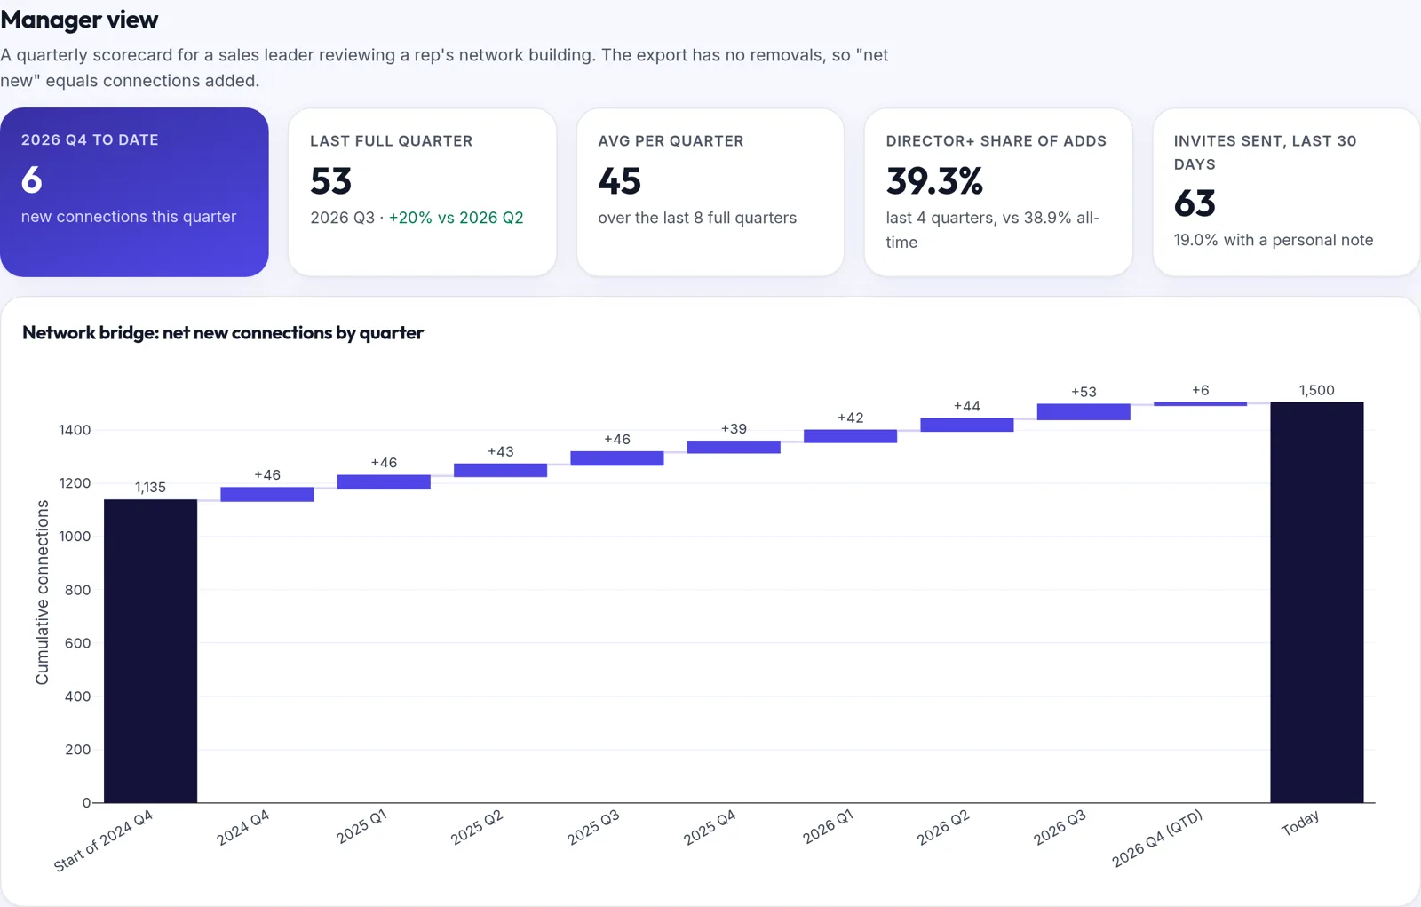Click the "Manager view" heading
This screenshot has height=907, width=1421.
tap(79, 20)
